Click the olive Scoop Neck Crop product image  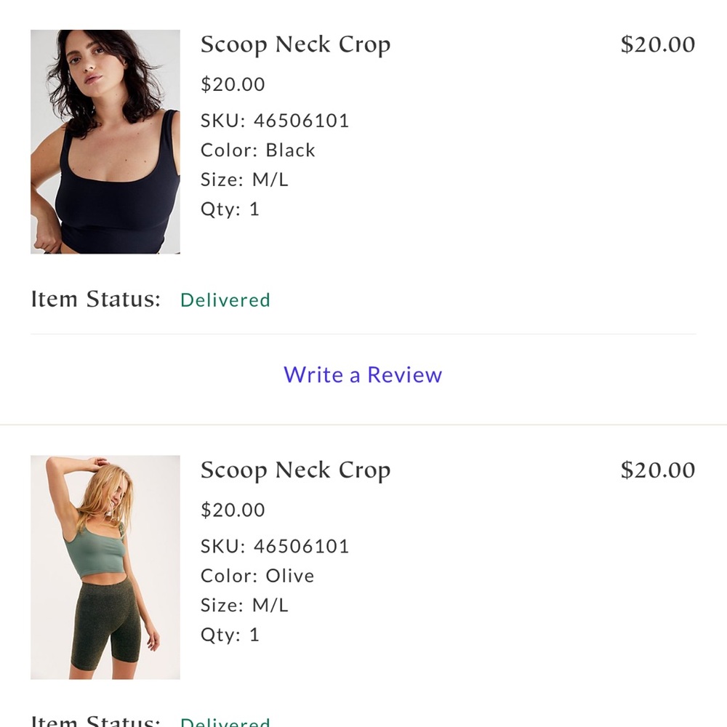[105, 566]
